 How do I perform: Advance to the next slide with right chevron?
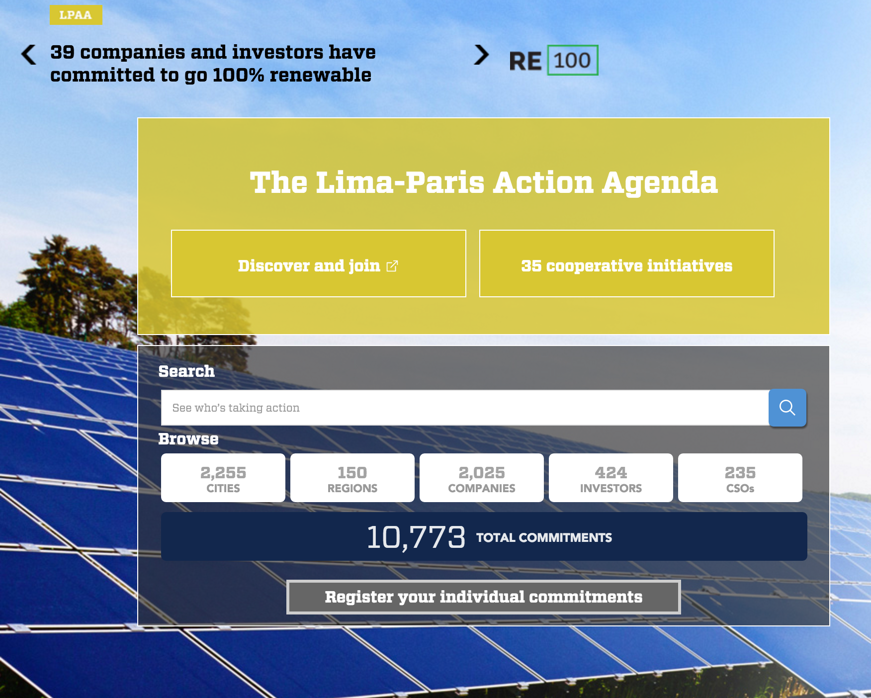pos(481,55)
